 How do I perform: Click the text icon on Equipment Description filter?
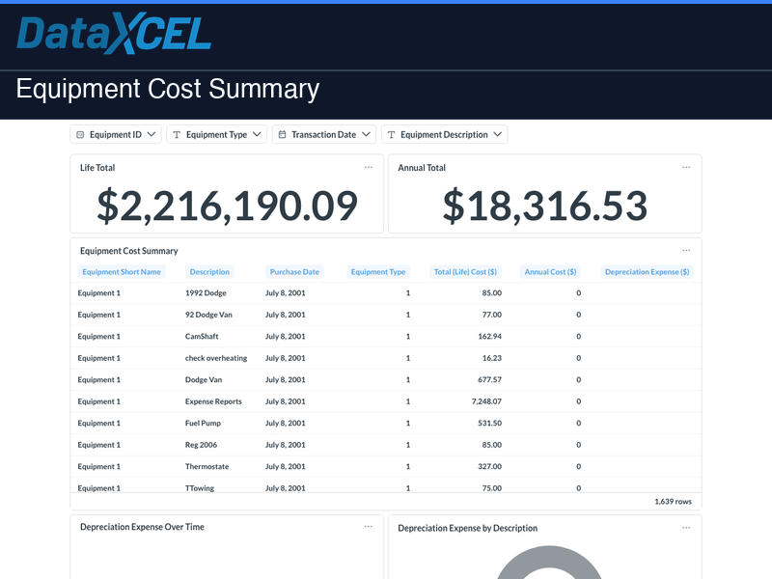[390, 134]
